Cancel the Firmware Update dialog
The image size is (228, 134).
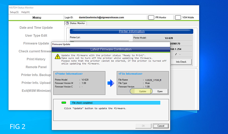point(161,126)
